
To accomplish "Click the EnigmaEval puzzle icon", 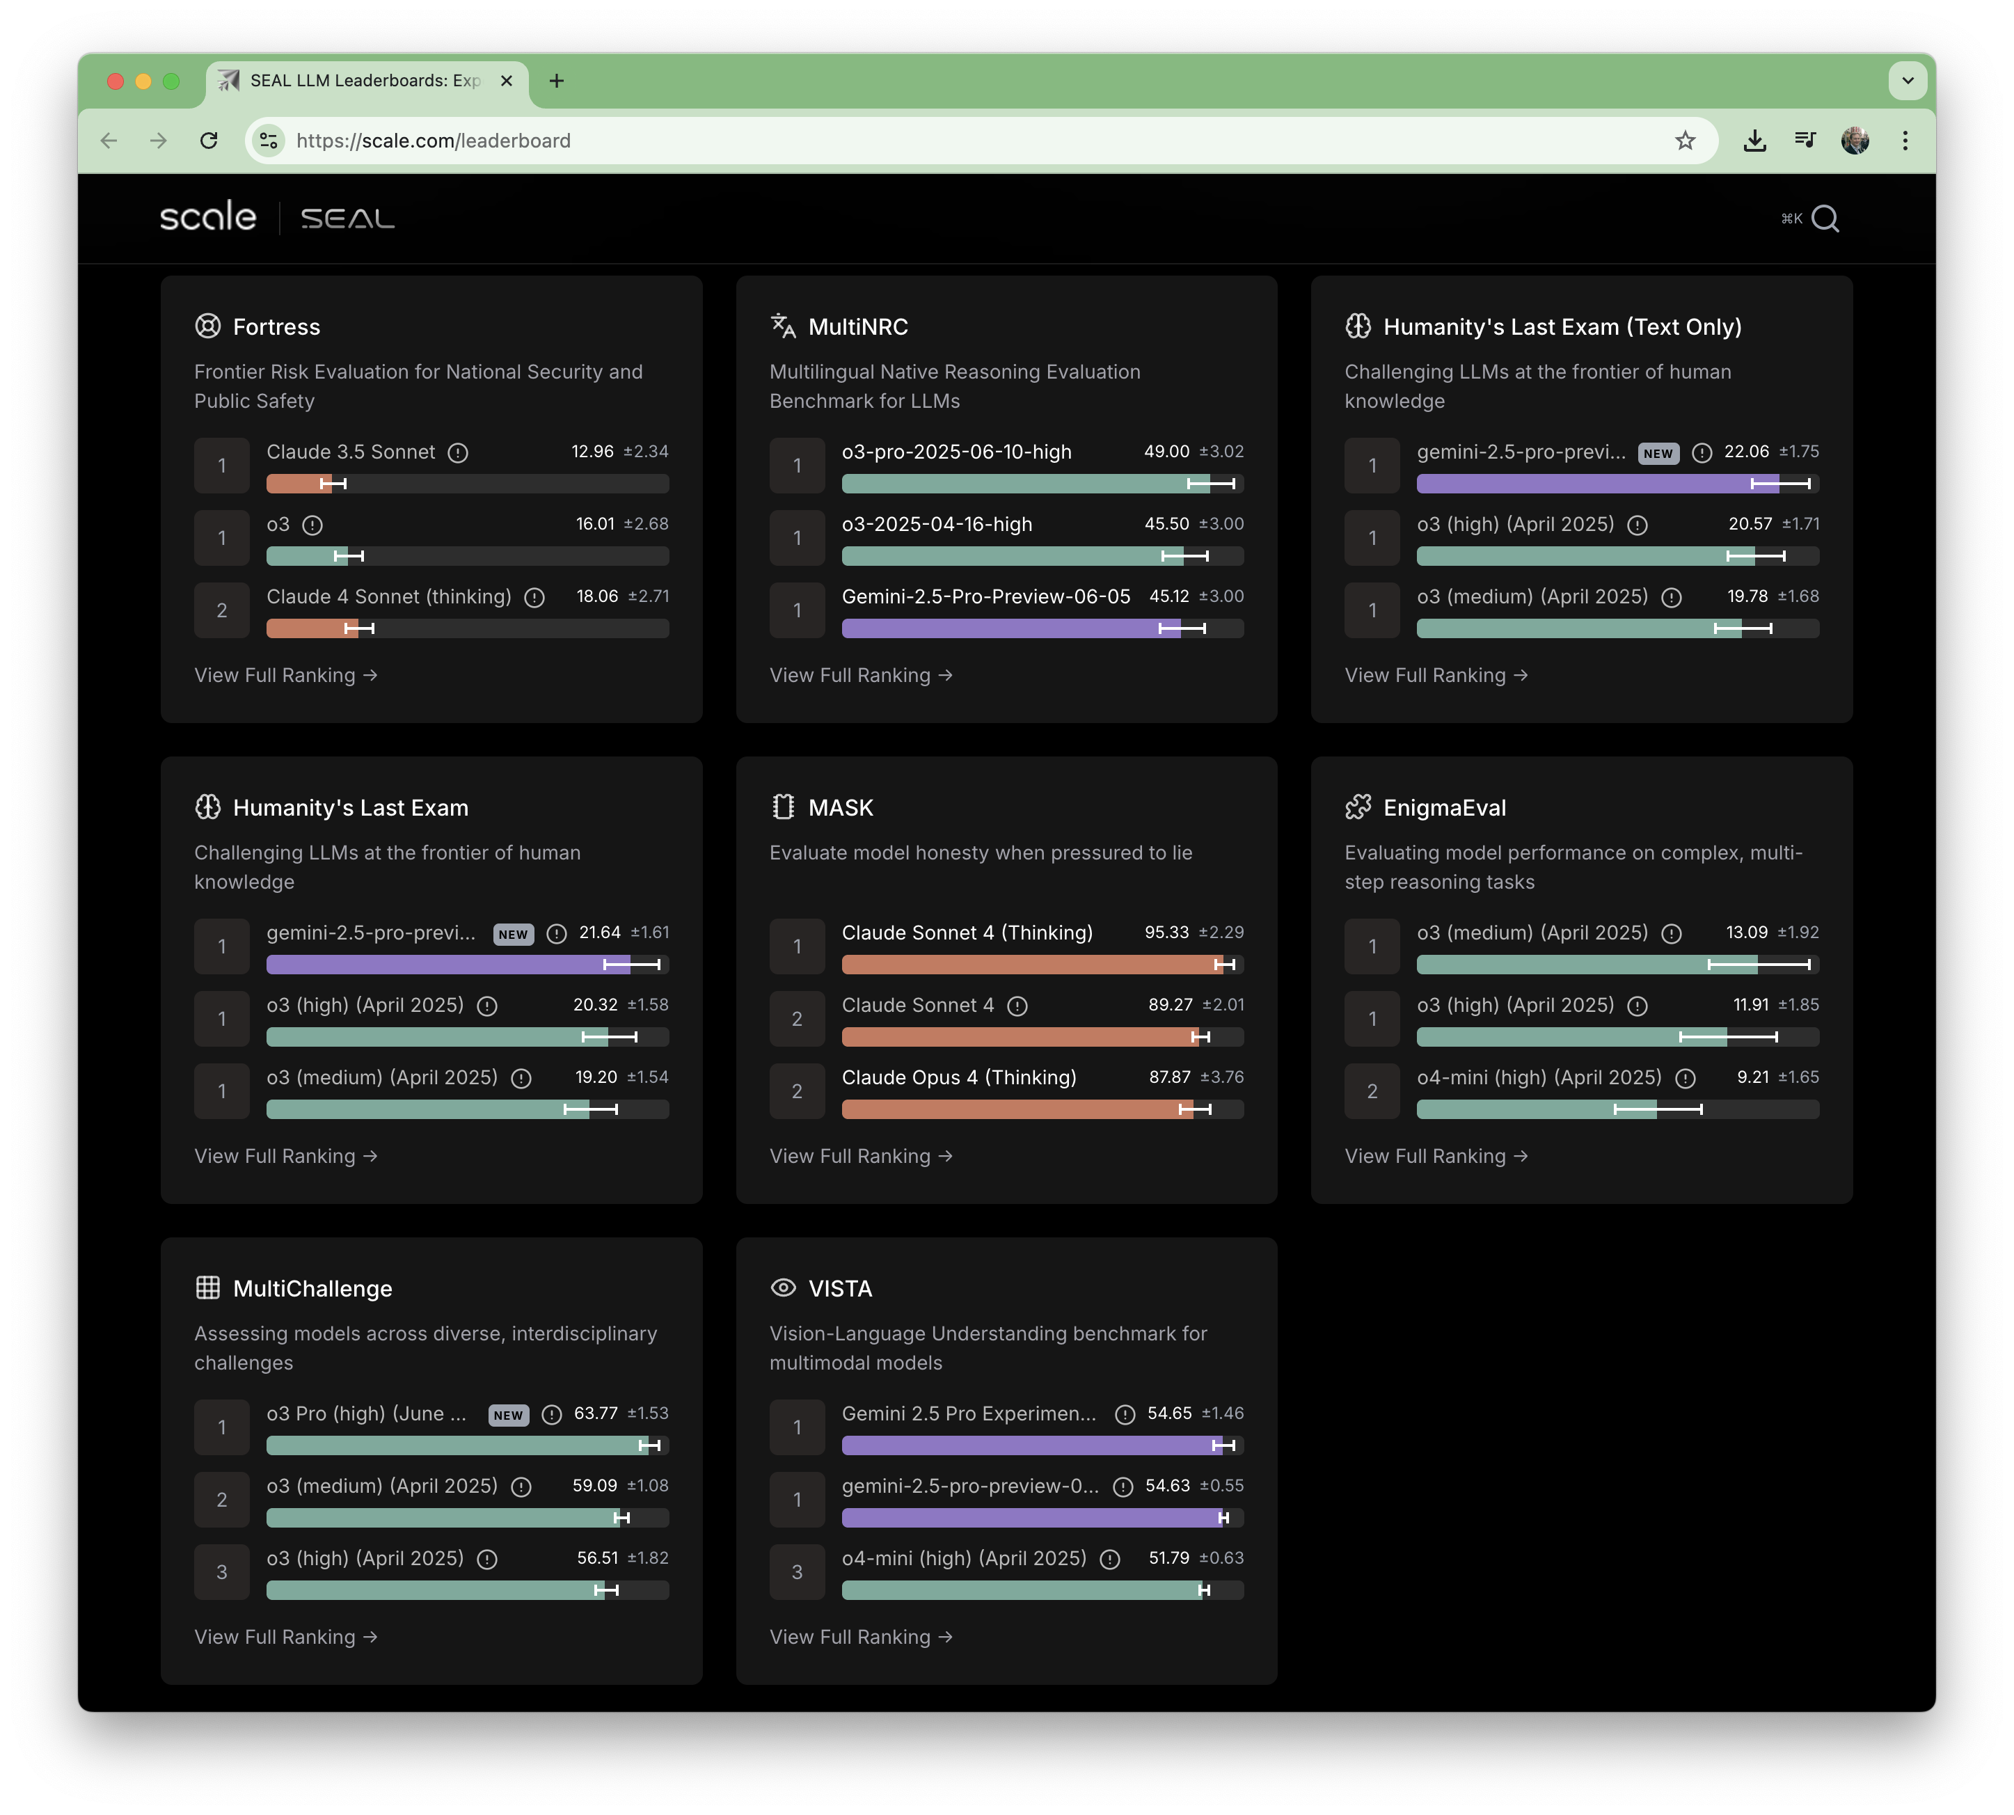I will click(x=1358, y=807).
